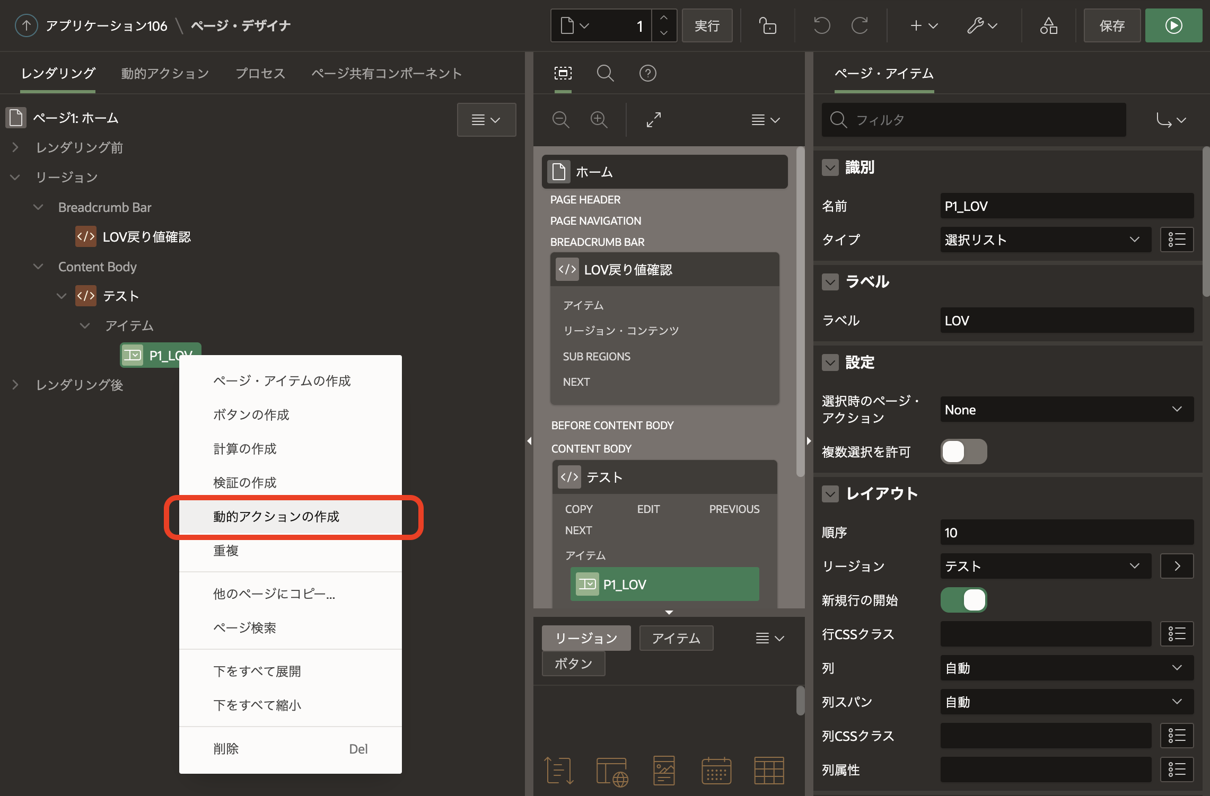Viewport: 1210px width, 796px height.
Task: Open the help question mark tab
Action: tap(647, 73)
